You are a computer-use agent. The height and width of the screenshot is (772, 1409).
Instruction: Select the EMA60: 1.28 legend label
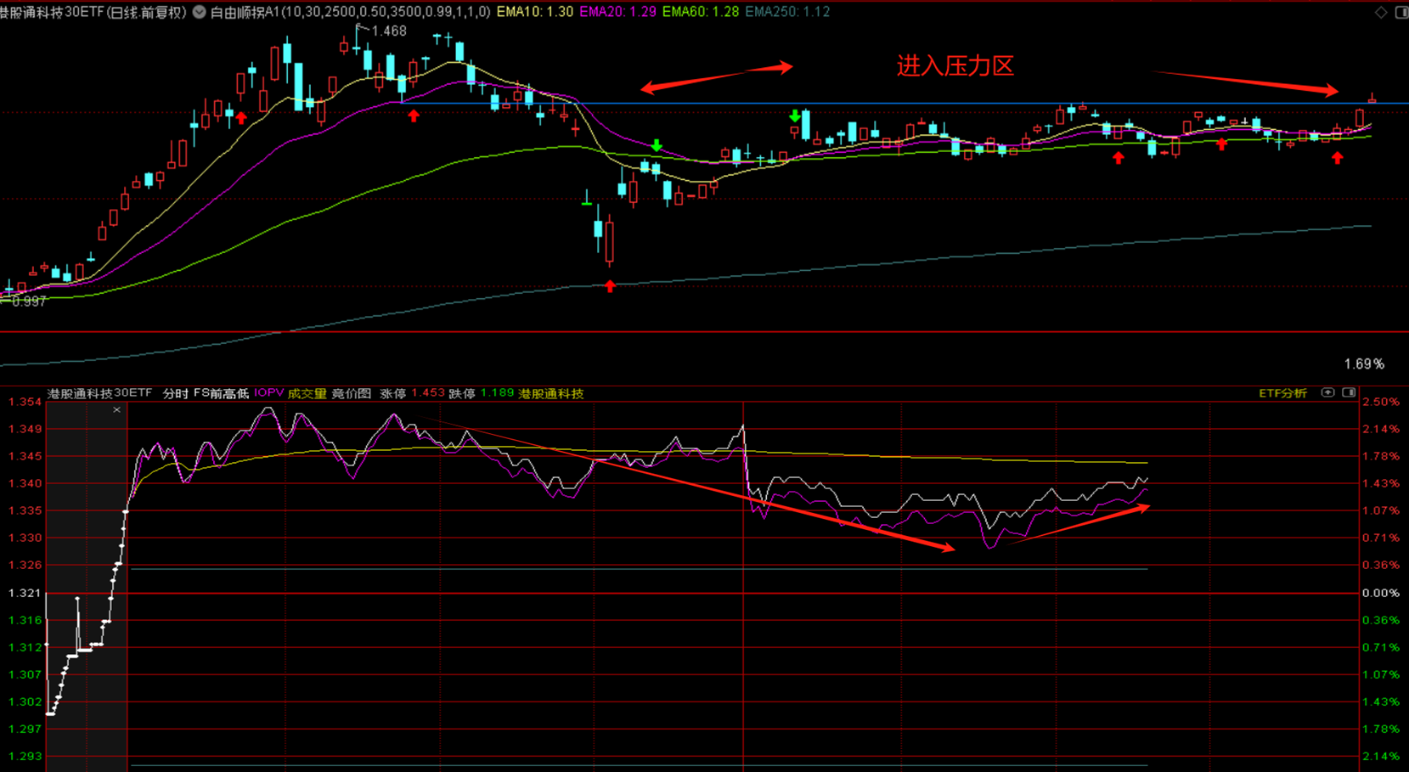[700, 12]
